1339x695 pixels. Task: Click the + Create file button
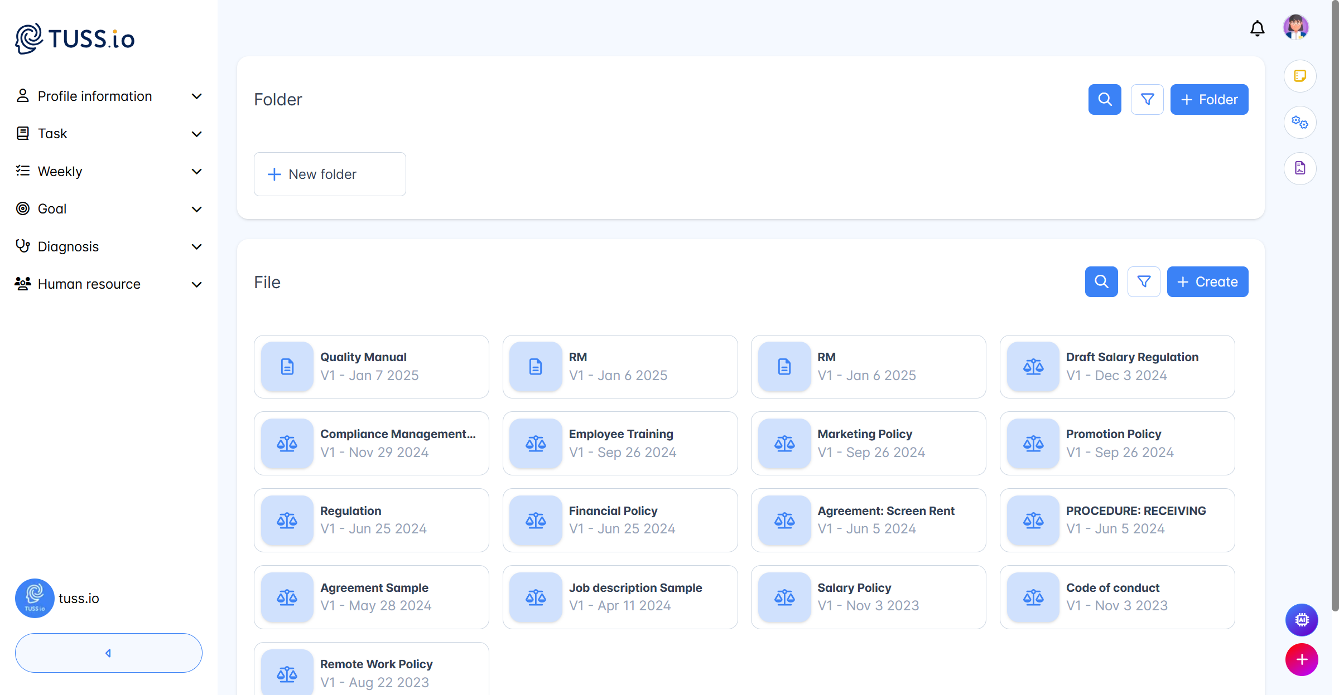(x=1207, y=282)
